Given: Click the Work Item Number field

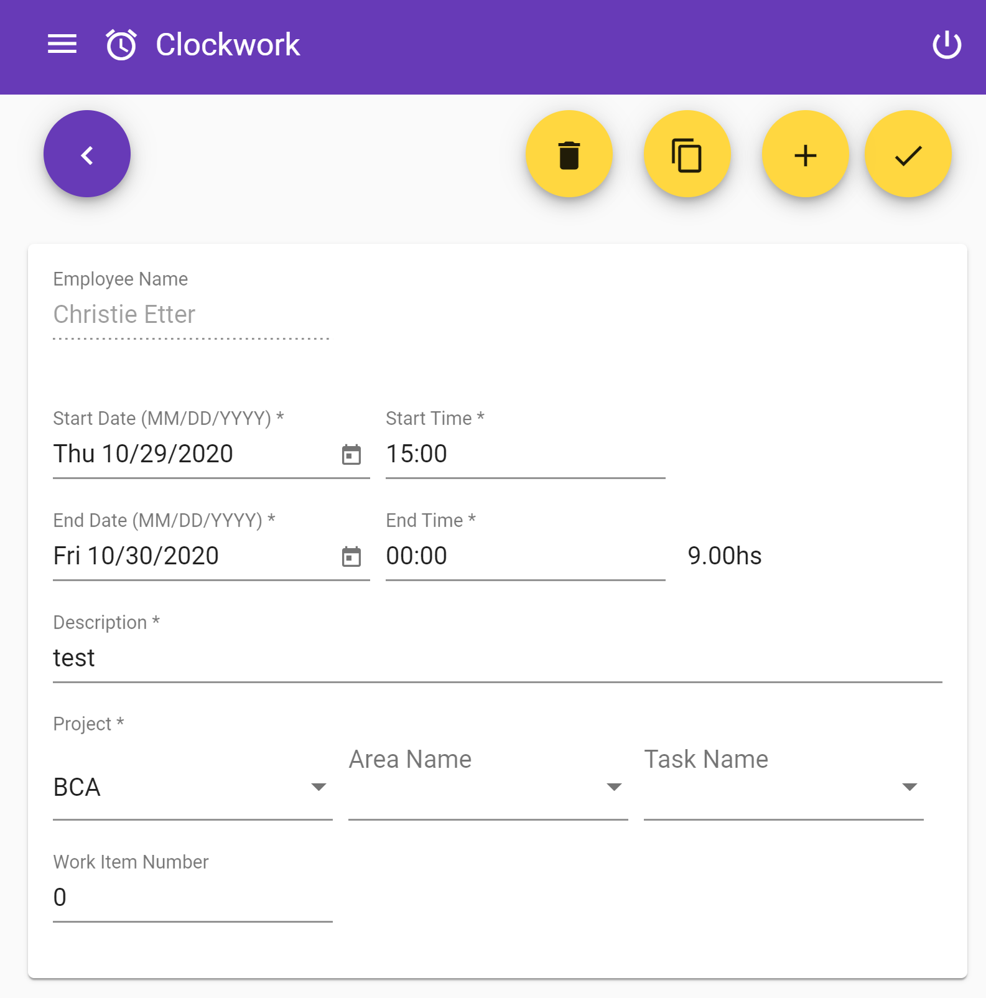Looking at the screenshot, I should click(x=193, y=898).
